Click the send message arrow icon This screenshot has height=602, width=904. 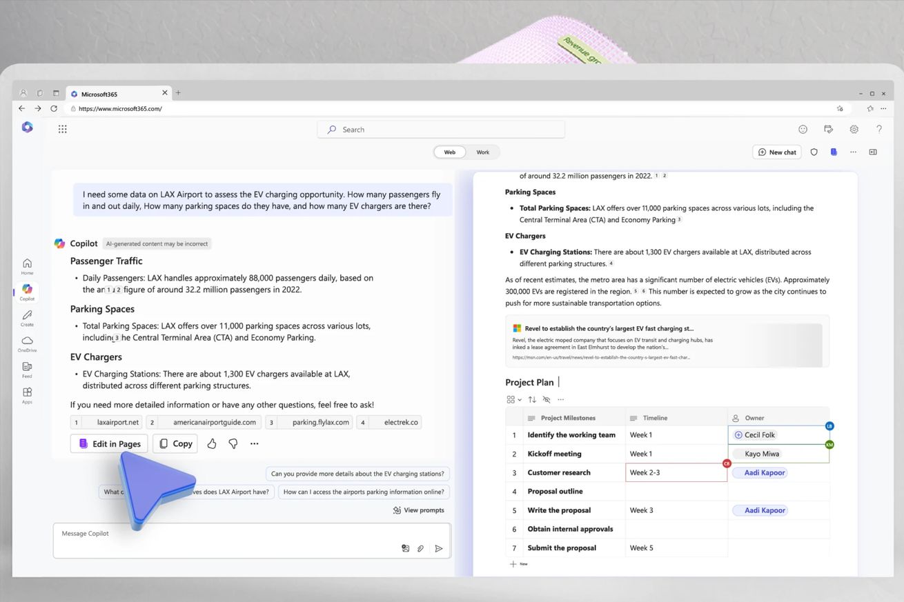coord(438,549)
